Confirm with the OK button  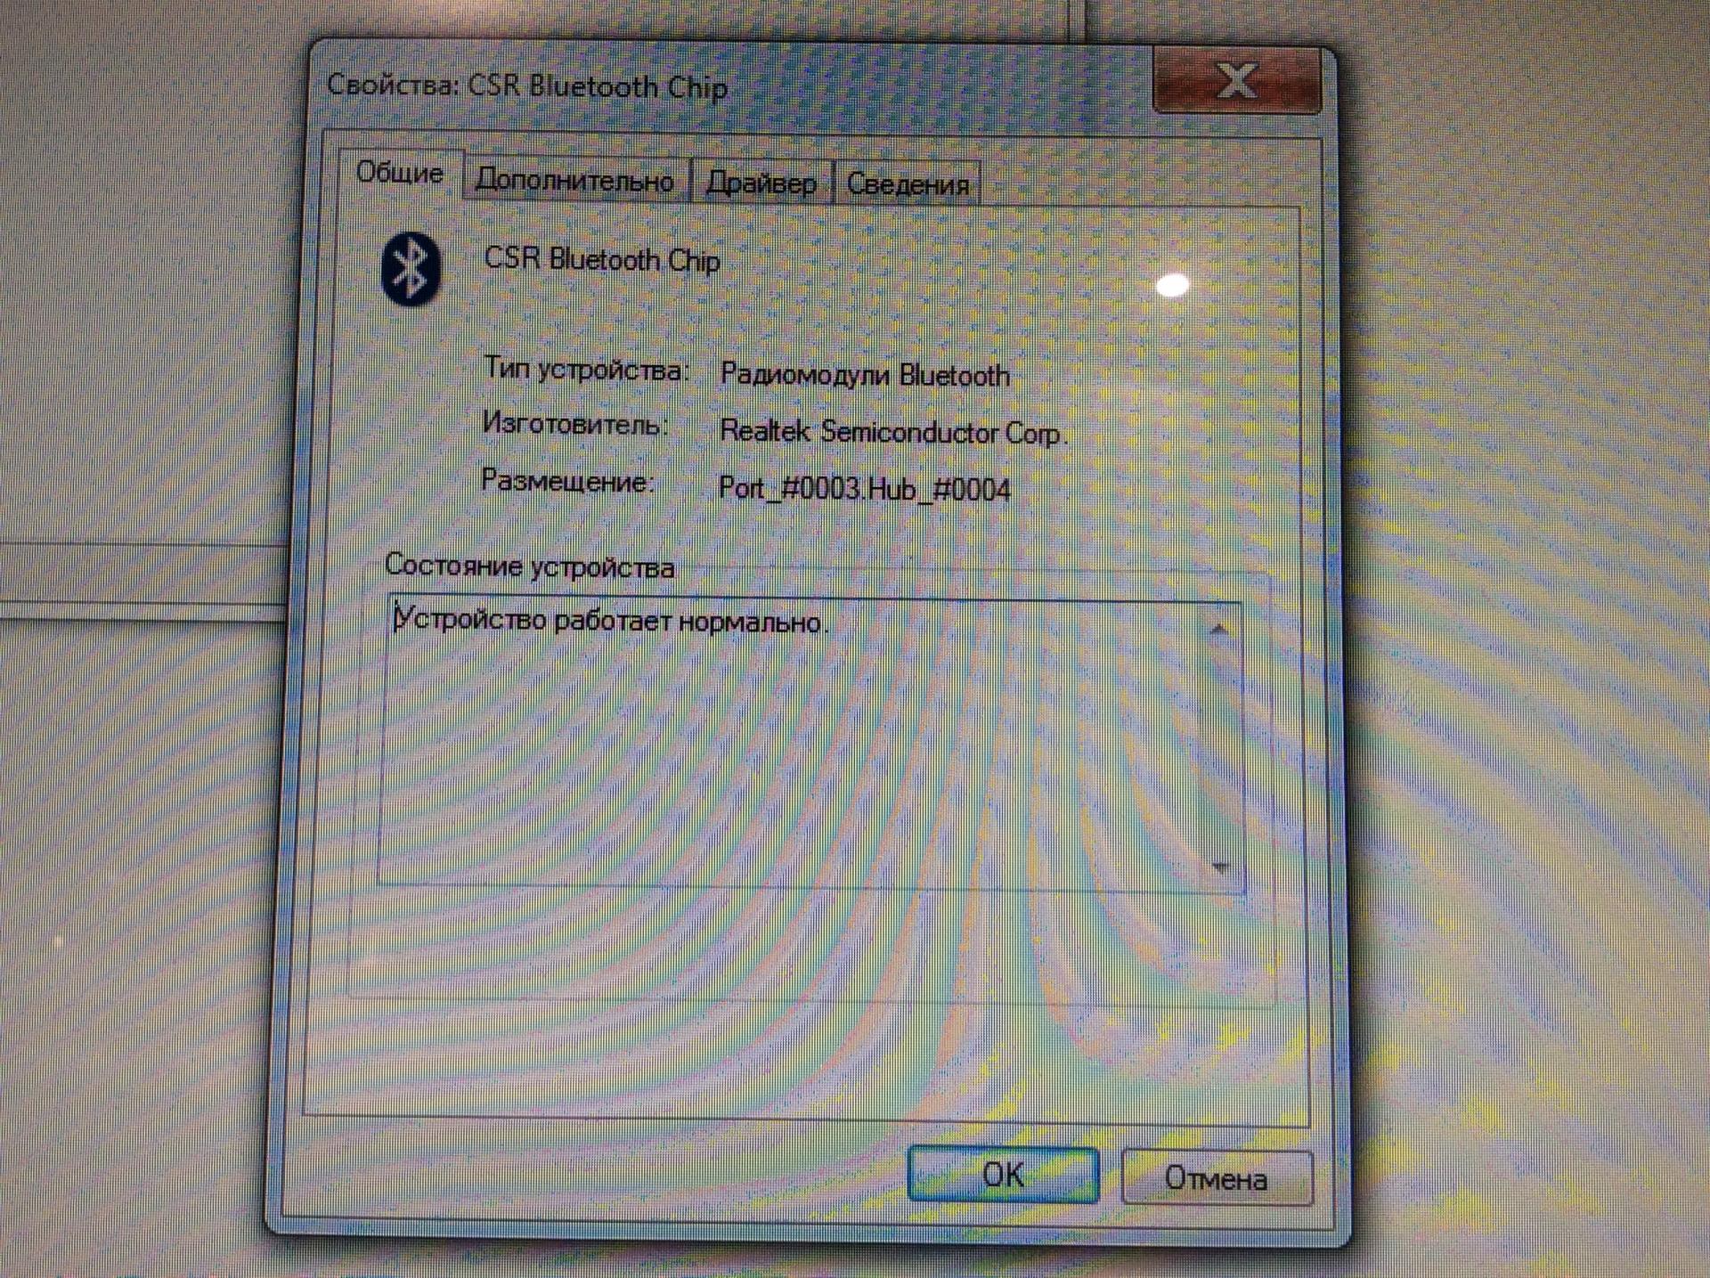pyautogui.click(x=1003, y=1175)
